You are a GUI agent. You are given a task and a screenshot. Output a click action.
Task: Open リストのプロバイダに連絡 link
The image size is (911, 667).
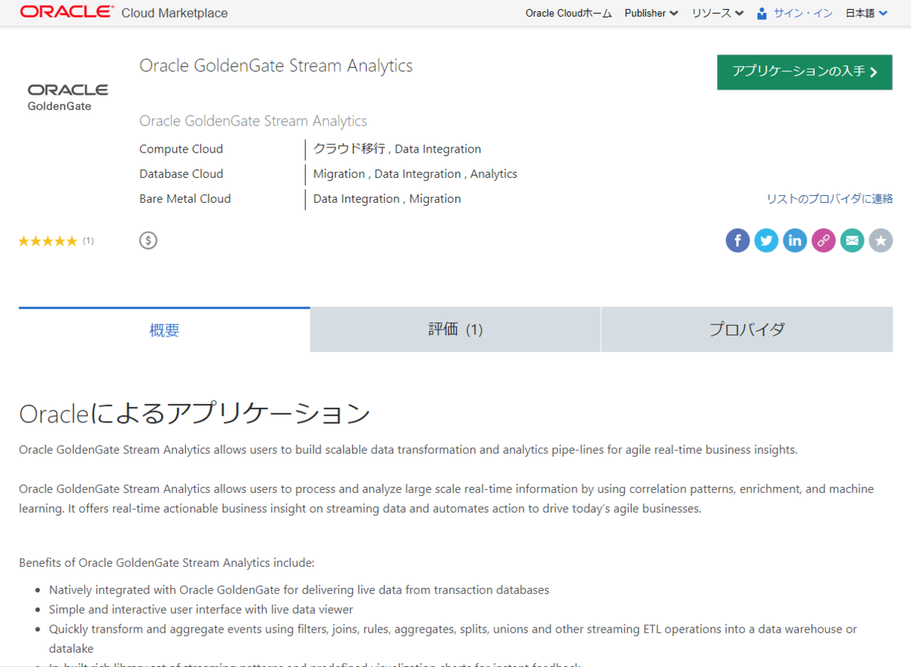coord(829,198)
